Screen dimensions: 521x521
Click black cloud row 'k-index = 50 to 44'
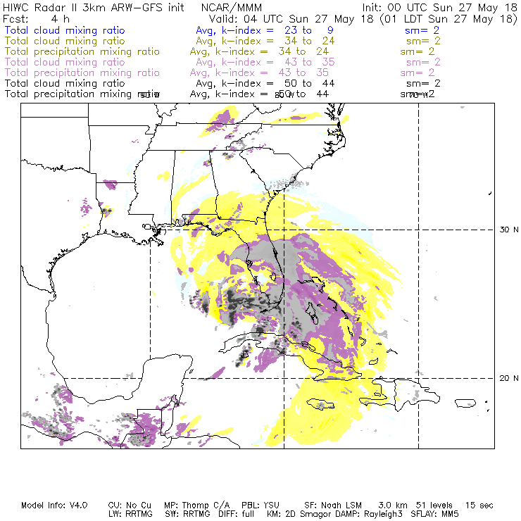coord(278,83)
